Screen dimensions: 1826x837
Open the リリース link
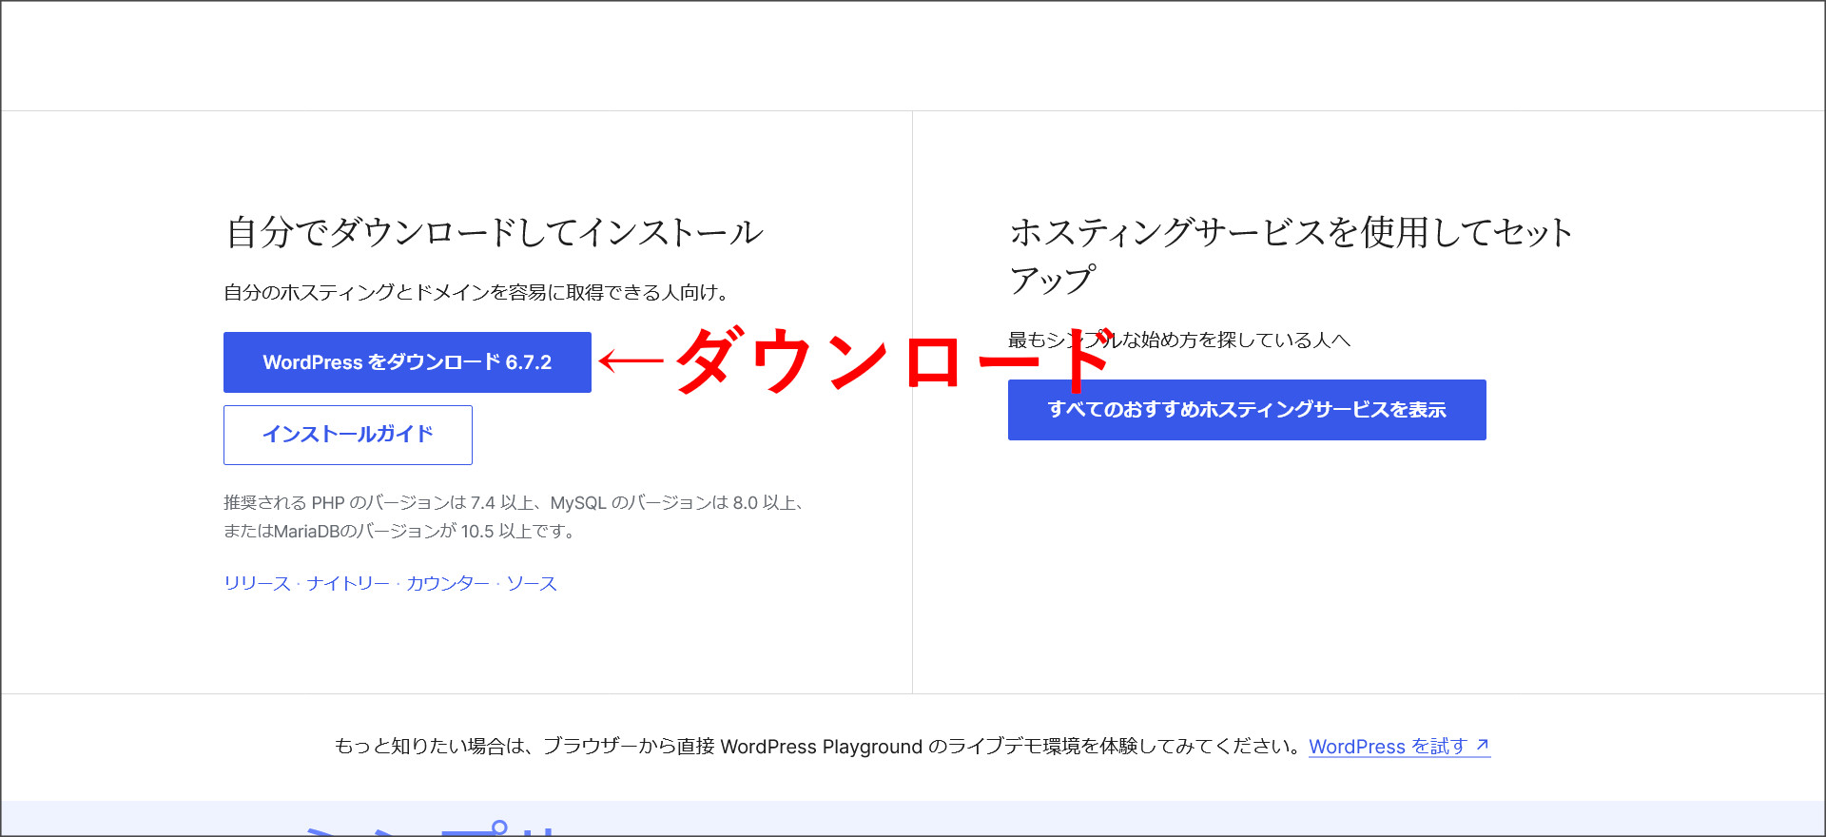pos(257,583)
